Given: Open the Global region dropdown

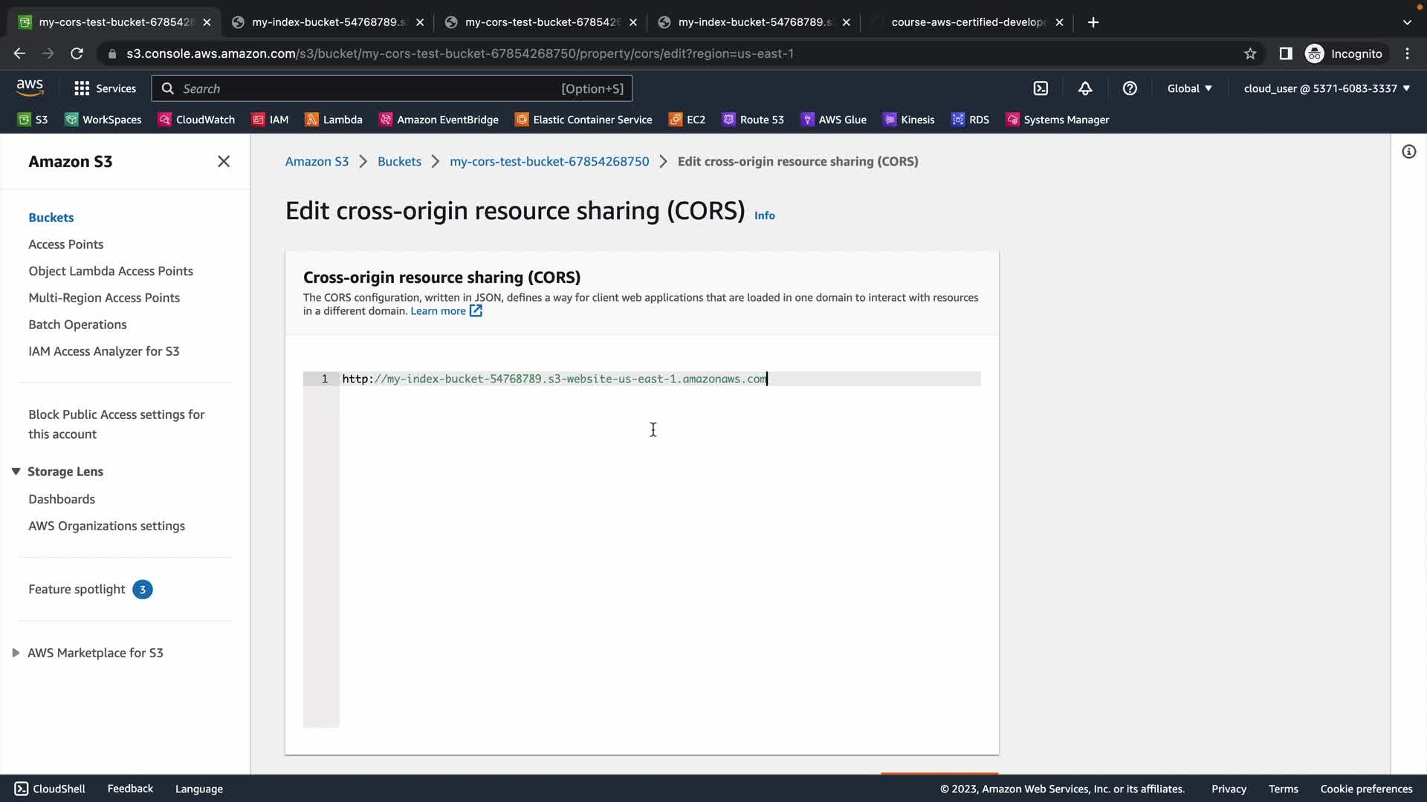Looking at the screenshot, I should (1189, 88).
